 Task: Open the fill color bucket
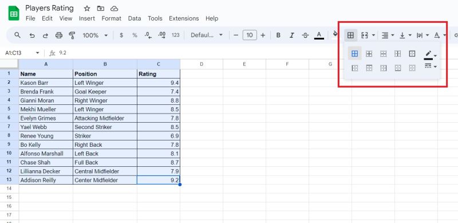(335, 35)
